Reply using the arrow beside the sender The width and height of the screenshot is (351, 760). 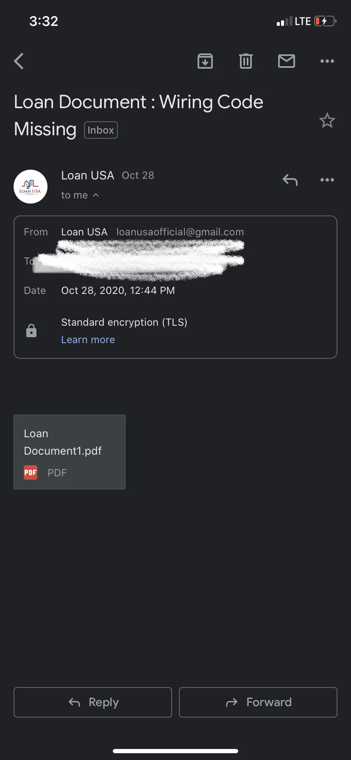tap(290, 180)
